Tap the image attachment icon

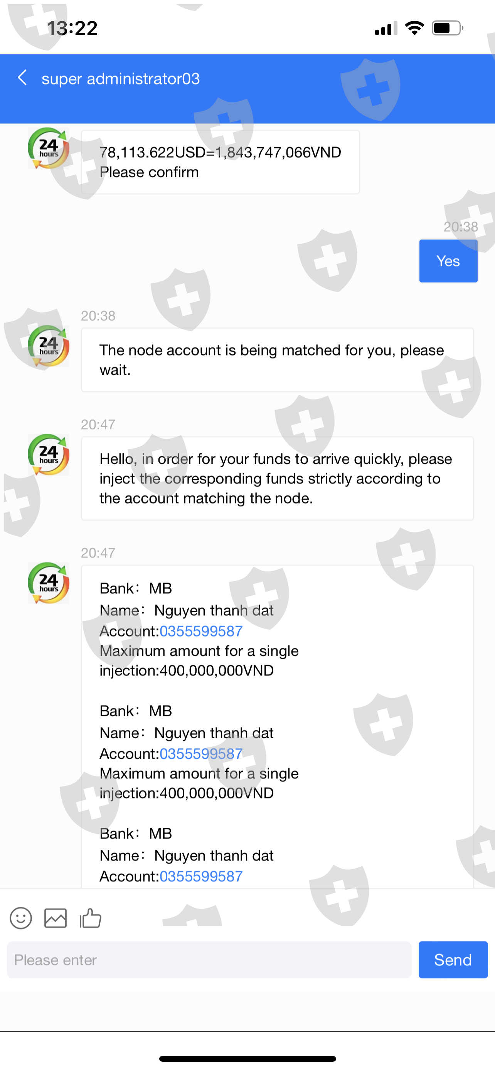pyautogui.click(x=55, y=918)
